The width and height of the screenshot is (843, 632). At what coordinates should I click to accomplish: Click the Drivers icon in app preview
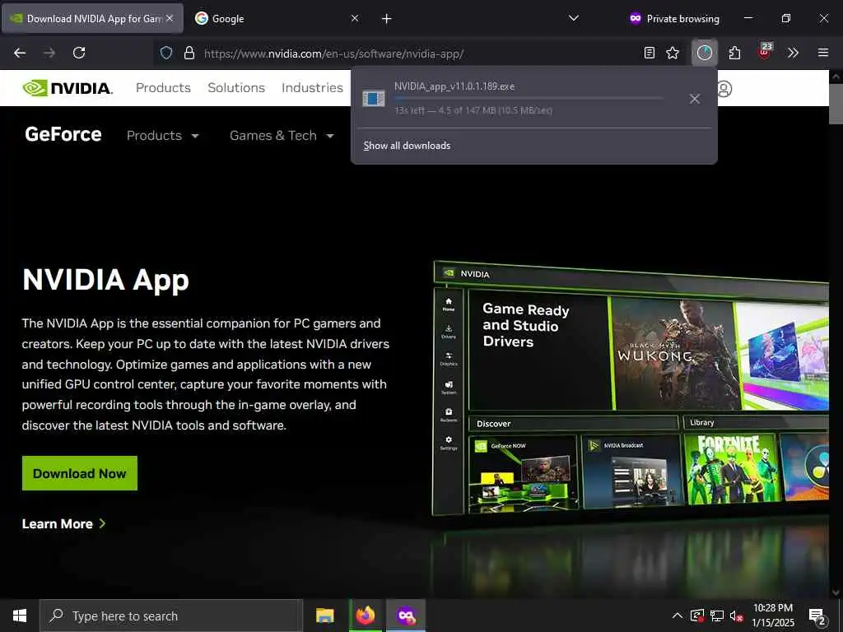click(449, 332)
